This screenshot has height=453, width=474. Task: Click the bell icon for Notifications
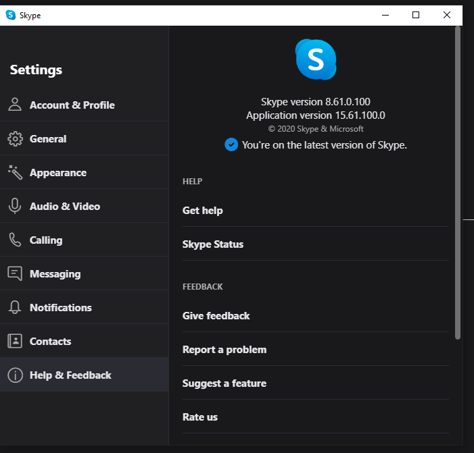click(x=15, y=307)
